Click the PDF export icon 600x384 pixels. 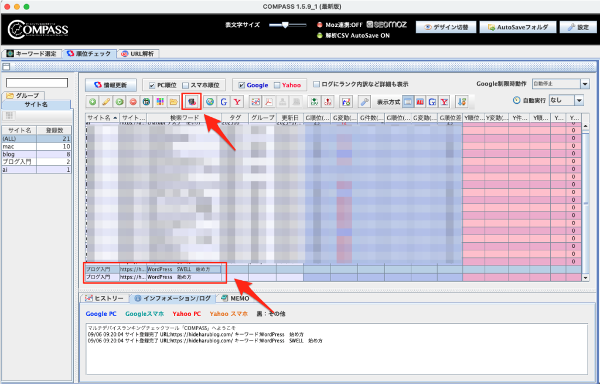268,102
